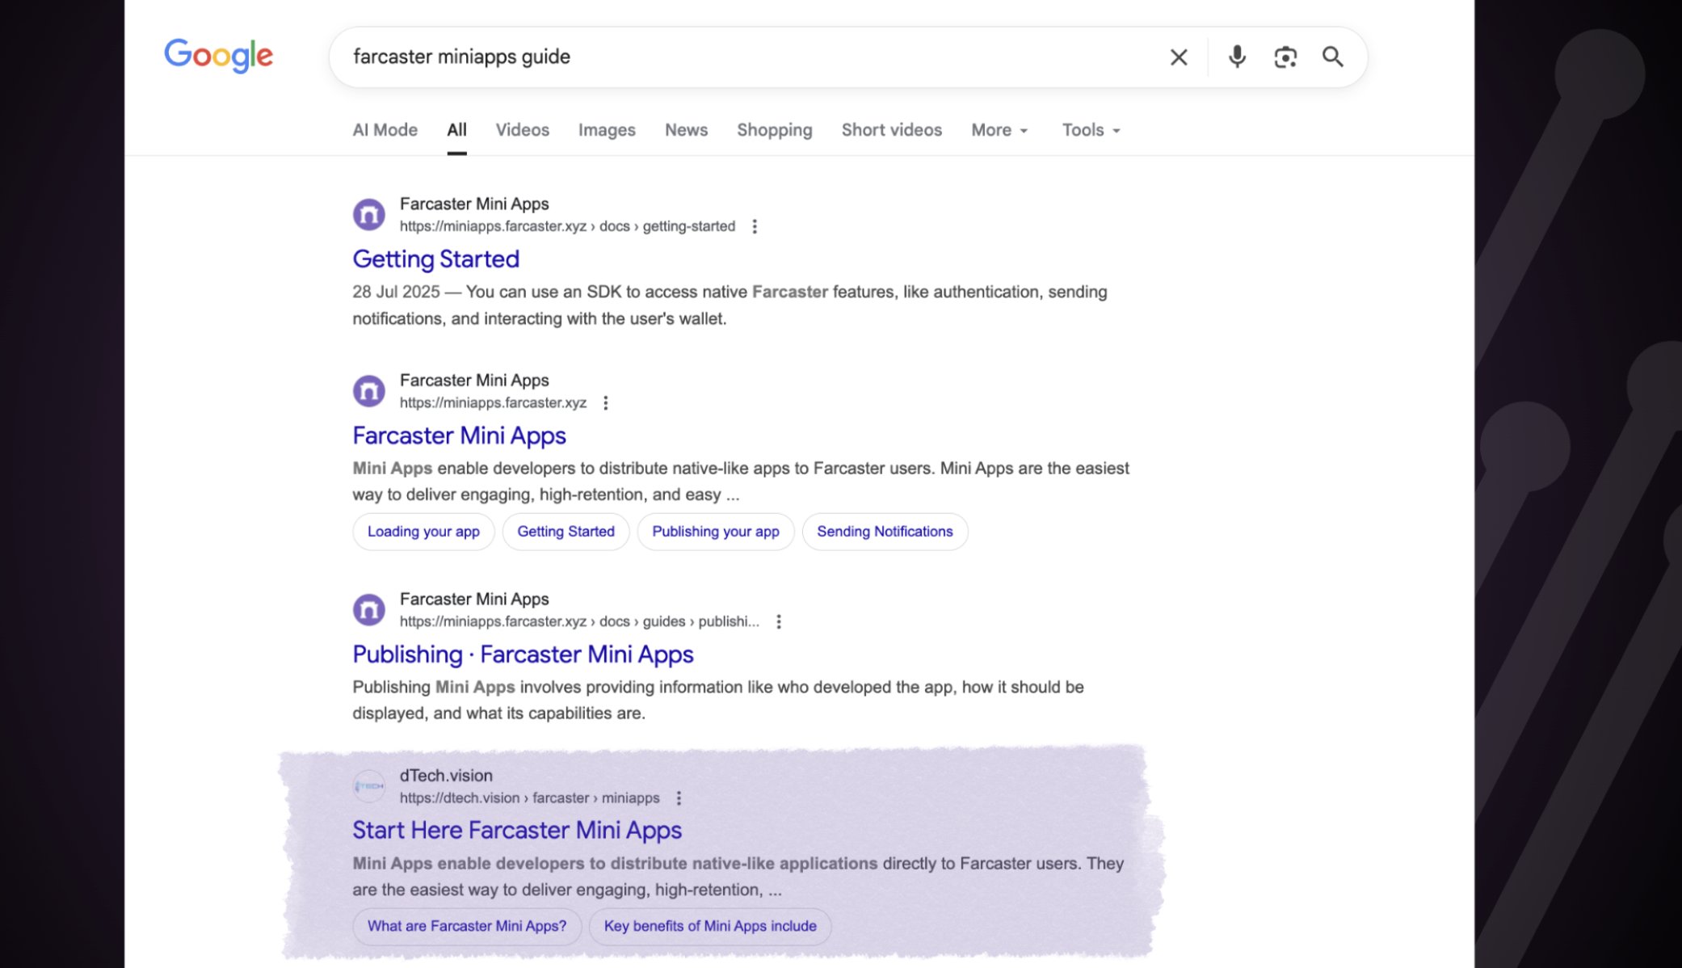This screenshot has height=968, width=1682.
Task: Open three-dot menu for Getting Started result
Action: 755,227
